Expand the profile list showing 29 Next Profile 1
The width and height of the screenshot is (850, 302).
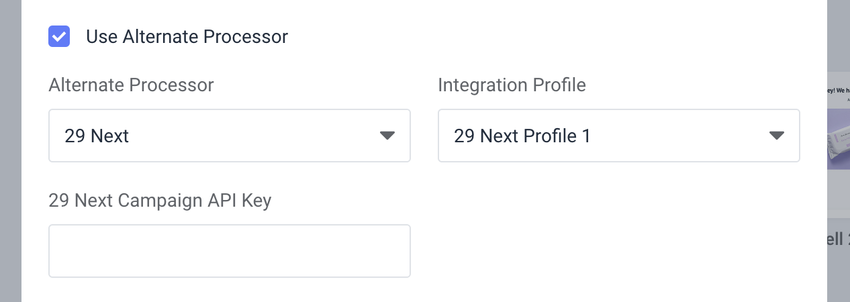(x=619, y=136)
